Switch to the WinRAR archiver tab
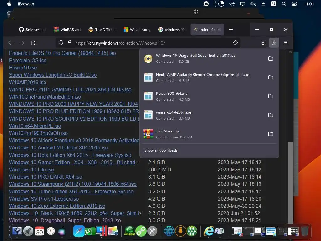 pyautogui.click(x=68, y=30)
